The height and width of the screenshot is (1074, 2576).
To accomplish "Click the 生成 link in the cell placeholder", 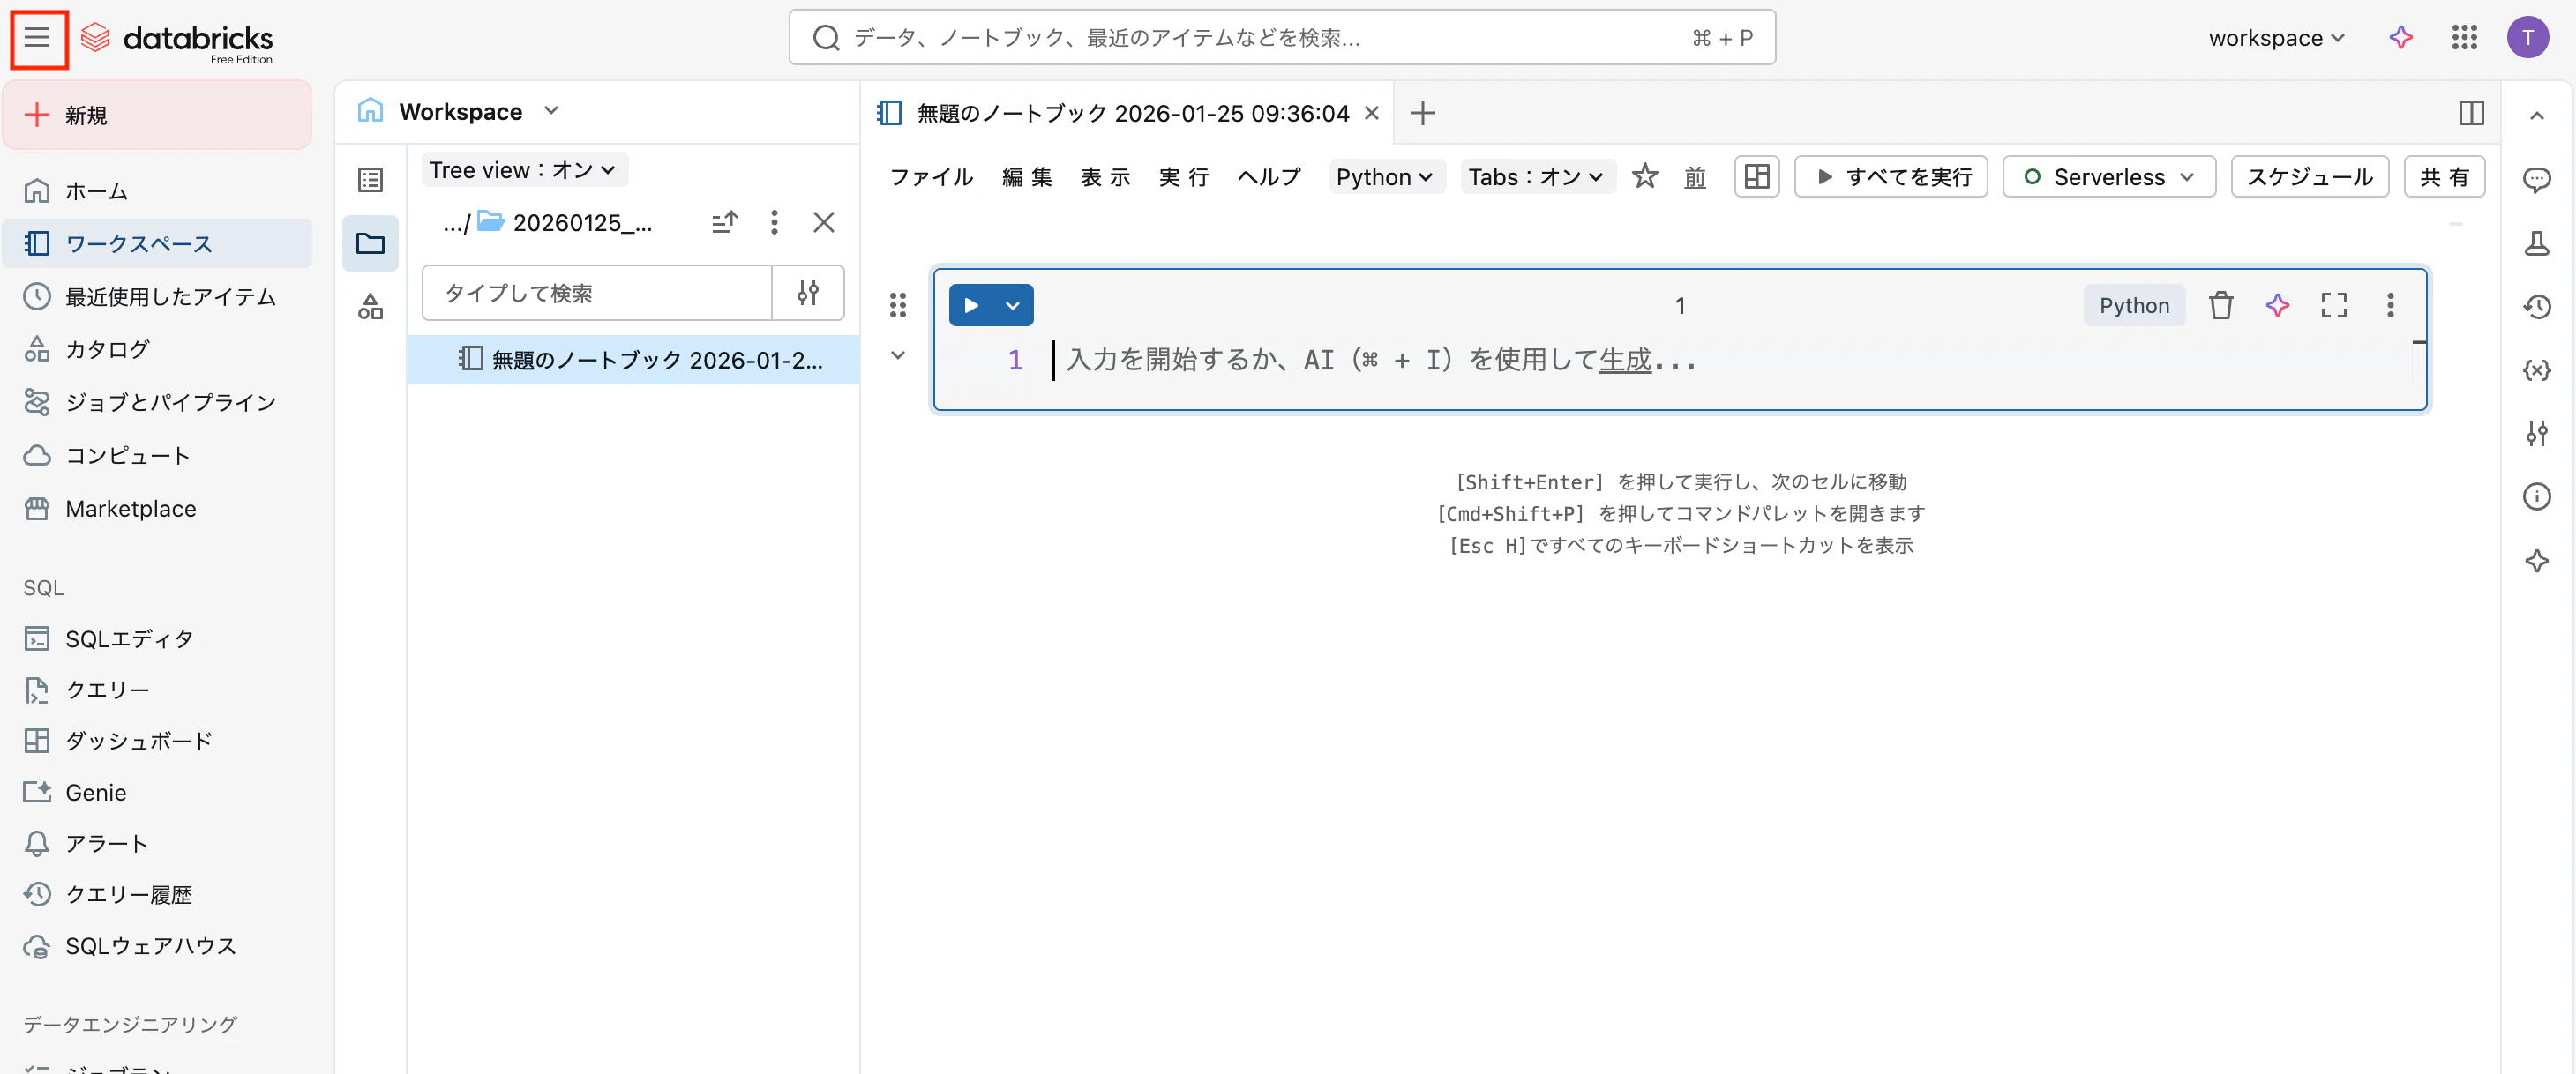I will [1625, 360].
